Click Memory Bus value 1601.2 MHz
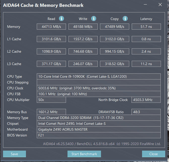 (51, 112)
